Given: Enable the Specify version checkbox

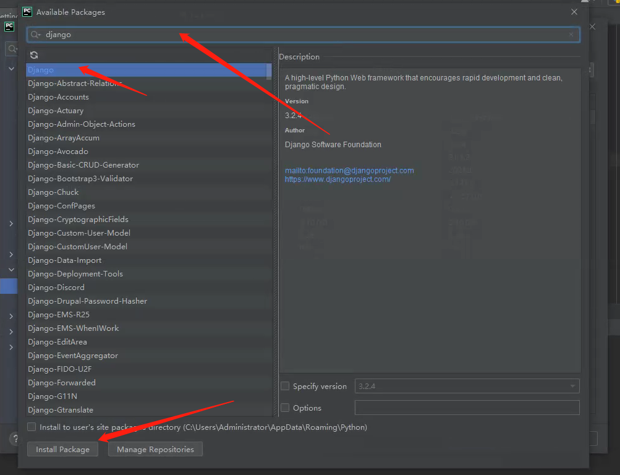Looking at the screenshot, I should click(x=285, y=386).
